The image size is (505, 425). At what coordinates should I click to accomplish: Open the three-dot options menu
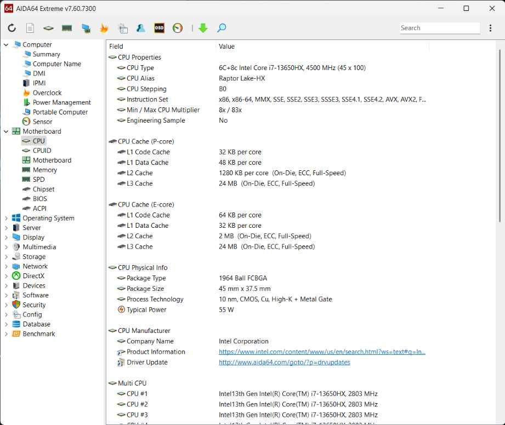[x=490, y=28]
